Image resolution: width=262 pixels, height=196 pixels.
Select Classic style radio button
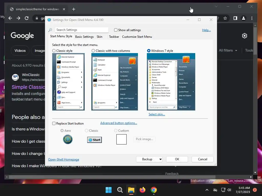coord(54,51)
